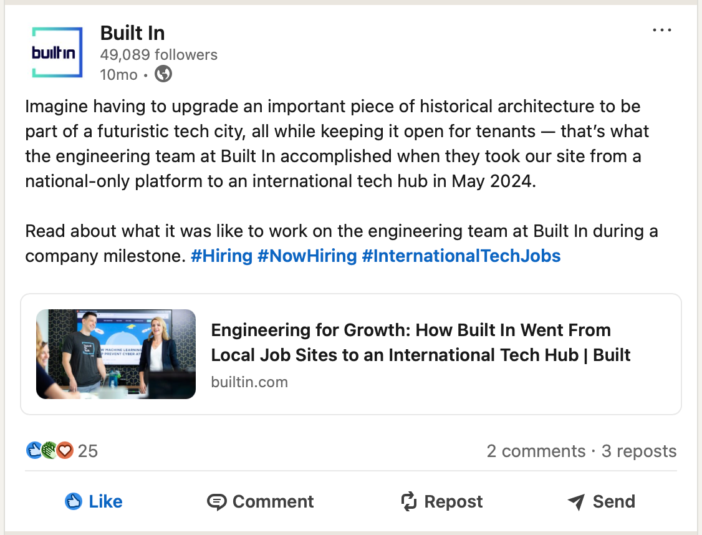Open the #Hiring hashtag
This screenshot has width=702, height=535.
coord(221,256)
